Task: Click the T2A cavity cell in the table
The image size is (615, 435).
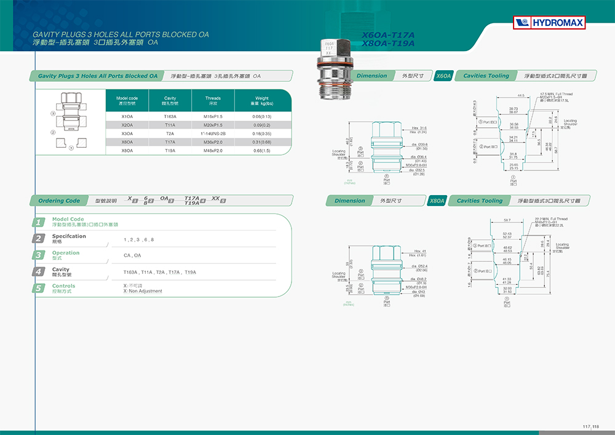Action: [170, 134]
